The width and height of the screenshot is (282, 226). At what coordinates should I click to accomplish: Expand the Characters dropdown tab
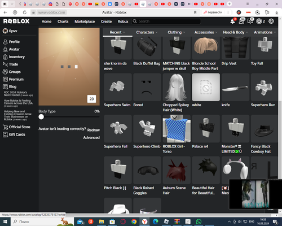[x=147, y=32]
